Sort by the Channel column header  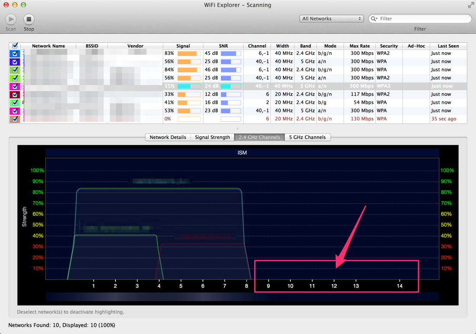[x=257, y=46]
